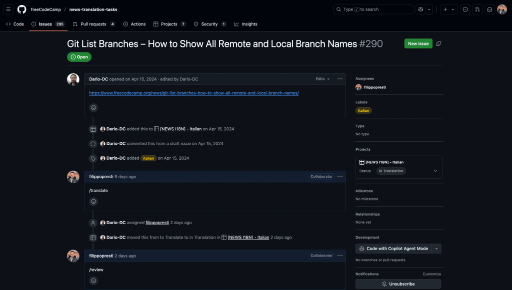Open the Edits history dropdown
Image resolution: width=512 pixels, height=290 pixels.
pos(322,79)
